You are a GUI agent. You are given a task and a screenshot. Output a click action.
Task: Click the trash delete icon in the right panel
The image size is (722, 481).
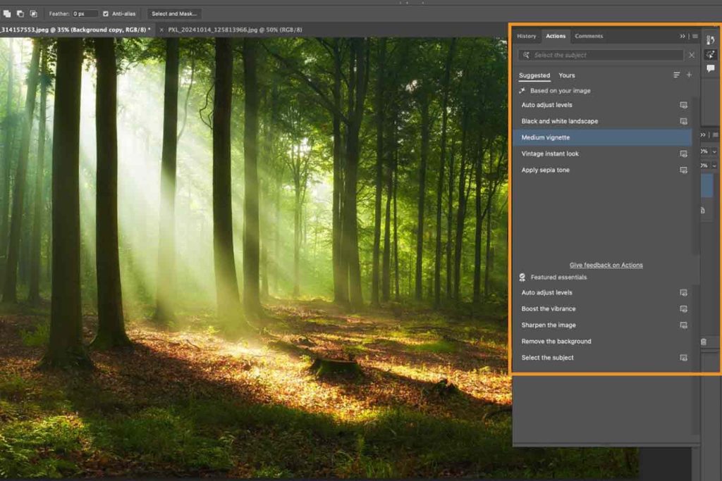703,342
